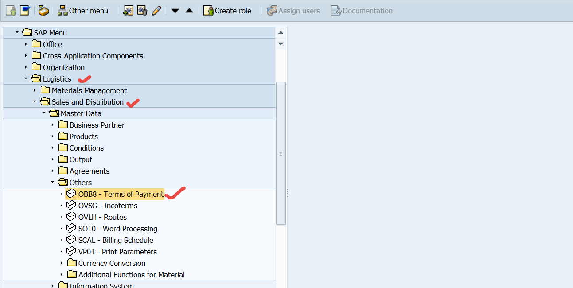
Task: Click the Organization folder icon
Action: [x=36, y=67]
